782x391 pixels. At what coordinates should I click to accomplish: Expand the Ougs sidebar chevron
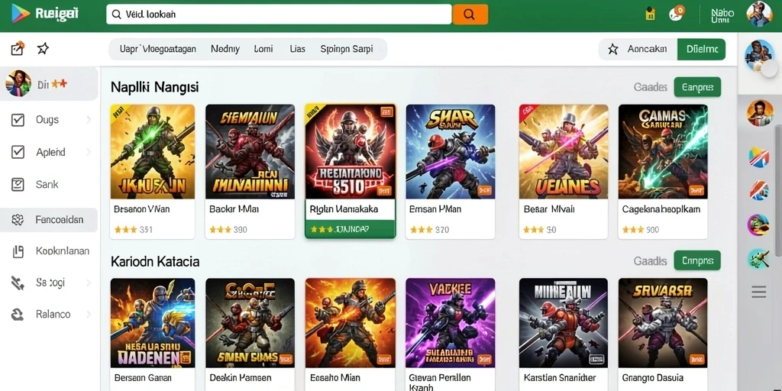89,120
